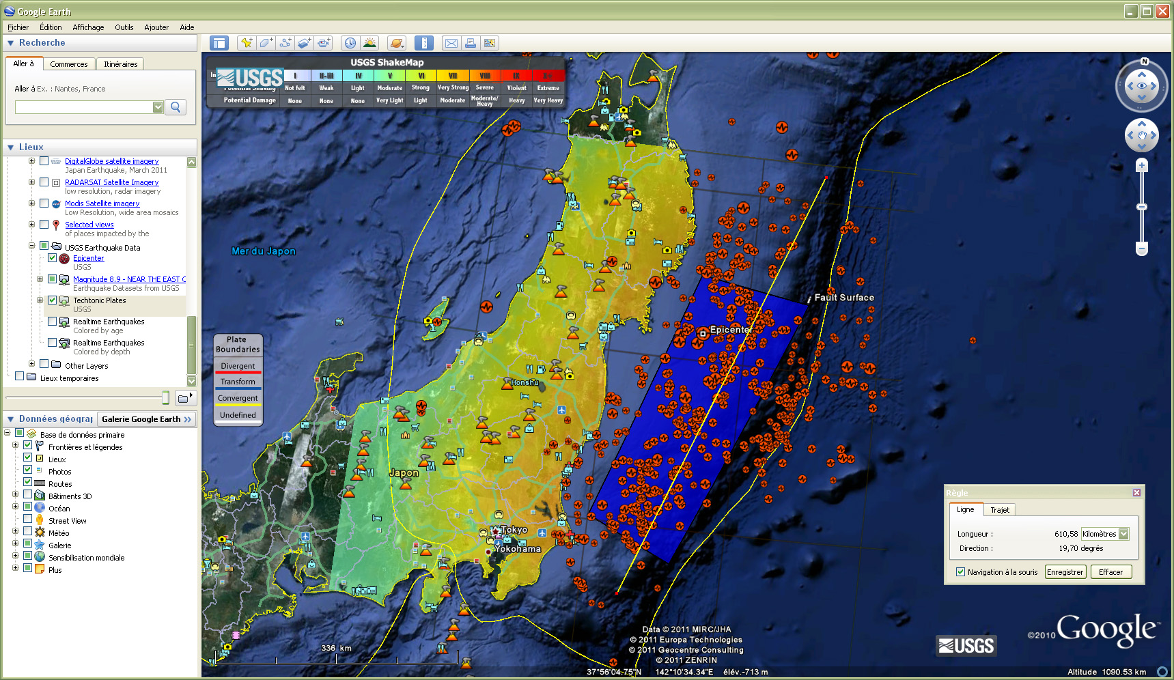Open the Kilomètres unit dropdown
Viewport: 1174px width, 680px height.
coord(1123,534)
